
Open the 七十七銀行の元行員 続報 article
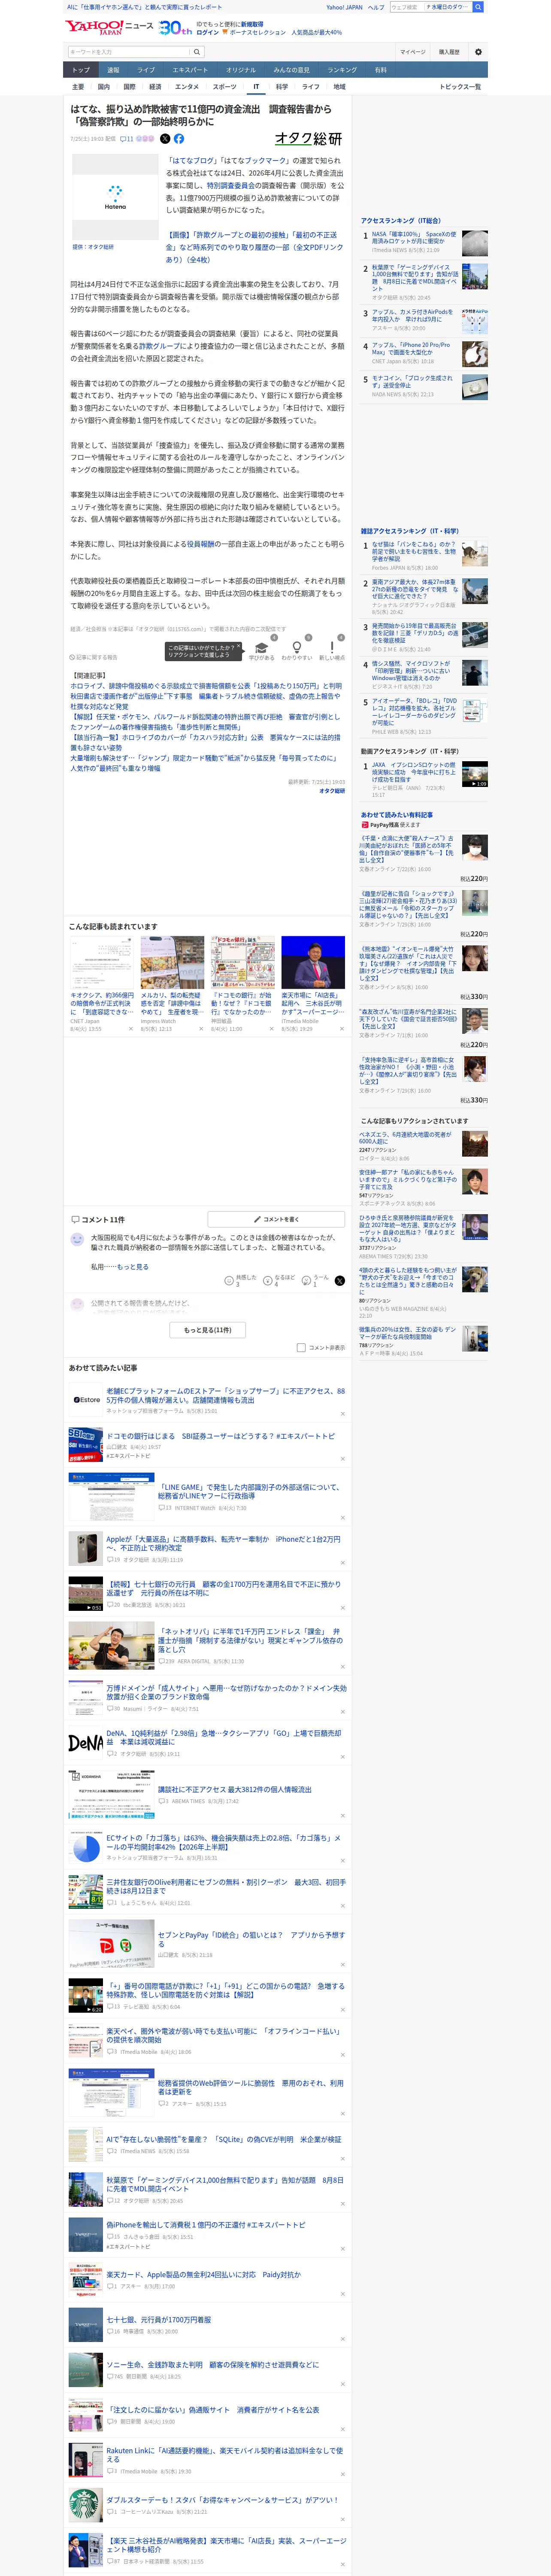[224, 1588]
